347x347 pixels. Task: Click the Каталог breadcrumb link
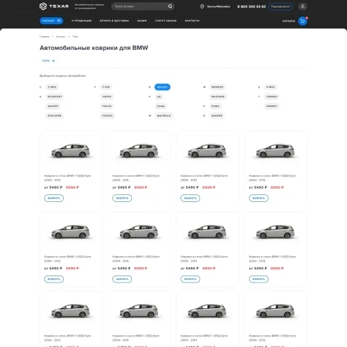[61, 37]
